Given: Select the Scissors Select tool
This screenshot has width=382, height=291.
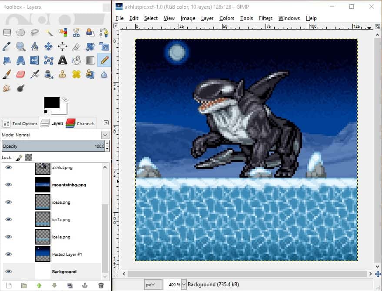Looking at the screenshot, I should point(76,33).
